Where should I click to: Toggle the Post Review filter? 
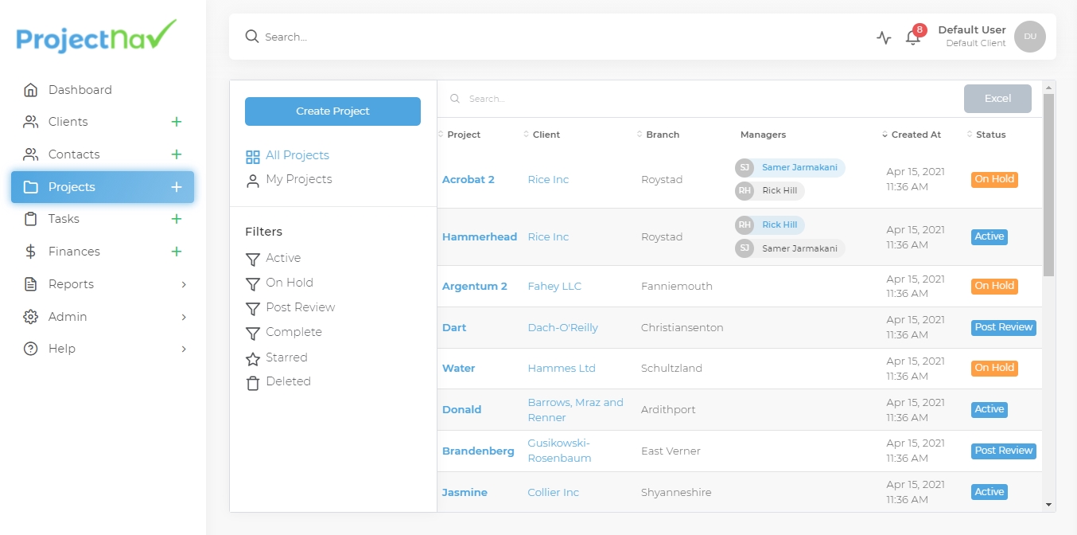[300, 307]
